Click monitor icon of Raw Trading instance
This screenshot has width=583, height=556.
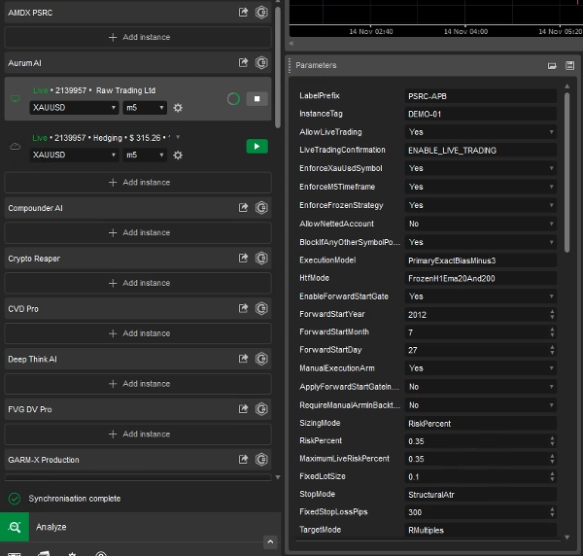click(x=16, y=99)
